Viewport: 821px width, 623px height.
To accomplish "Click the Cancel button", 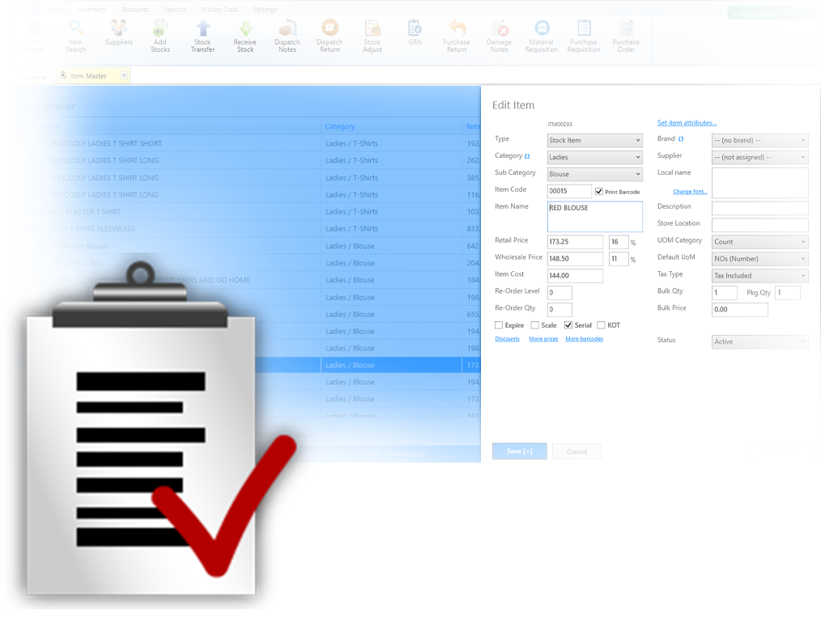I will coord(576,451).
